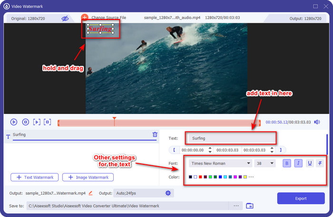The height and width of the screenshot is (217, 333).
Task: Pick the blue color swatch
Action: (x=220, y=177)
